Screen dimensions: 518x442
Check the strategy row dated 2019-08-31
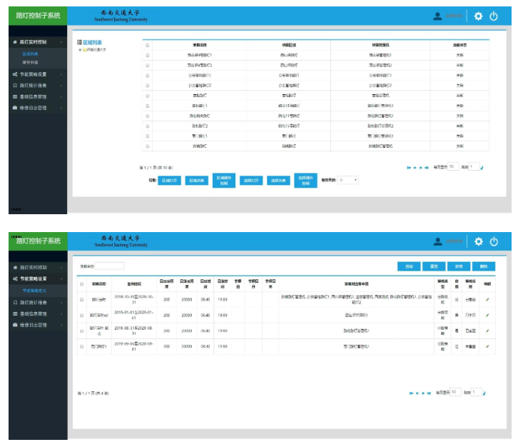click(x=81, y=331)
